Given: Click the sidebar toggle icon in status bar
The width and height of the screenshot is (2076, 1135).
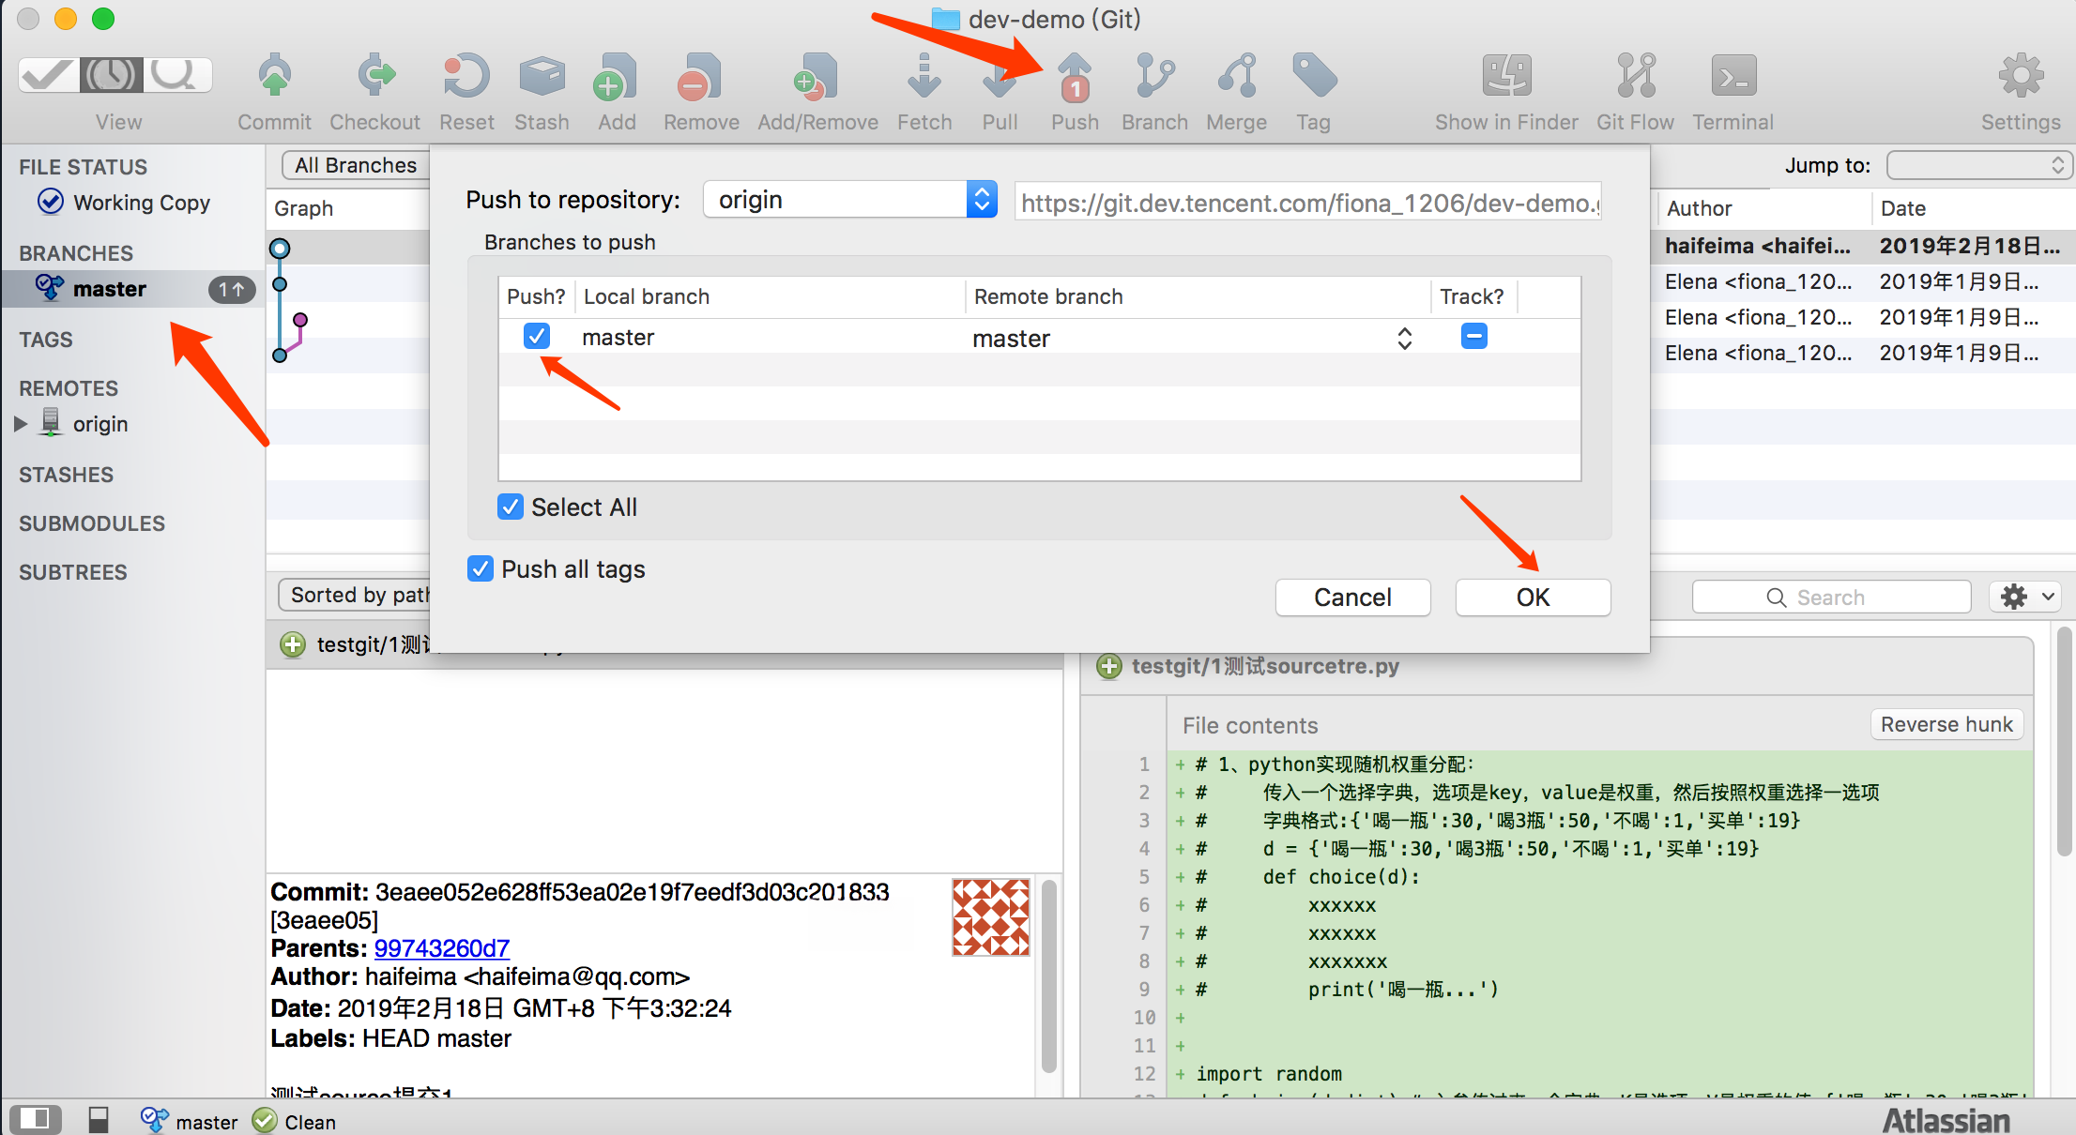Looking at the screenshot, I should pyautogui.click(x=35, y=1119).
